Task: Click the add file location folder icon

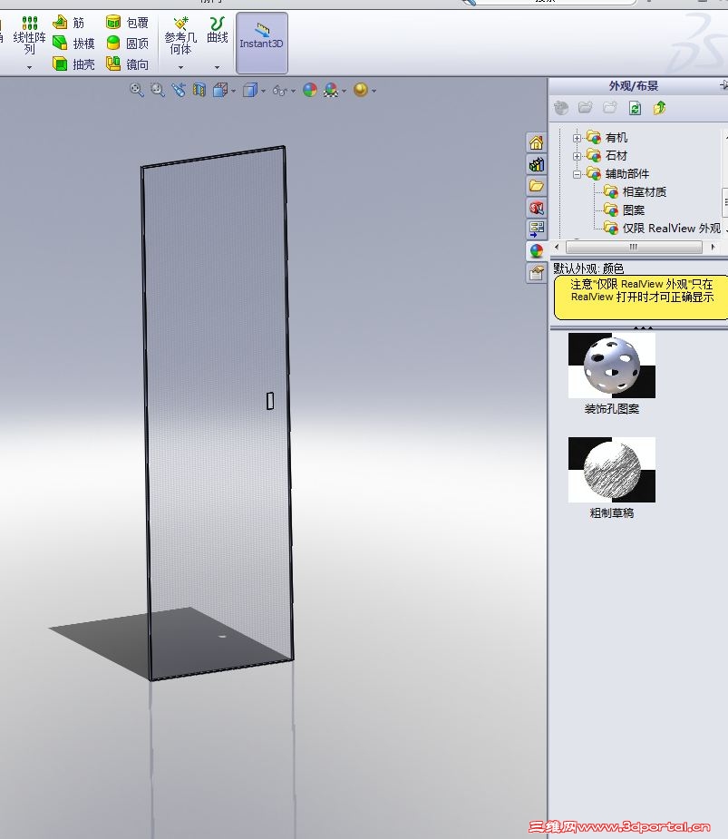Action: [x=585, y=108]
